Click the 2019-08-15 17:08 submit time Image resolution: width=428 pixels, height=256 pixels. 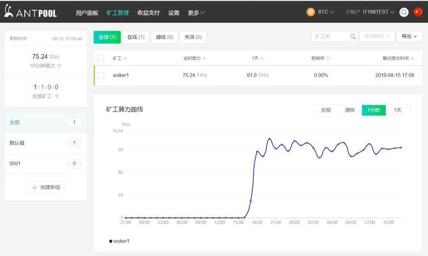coord(394,75)
